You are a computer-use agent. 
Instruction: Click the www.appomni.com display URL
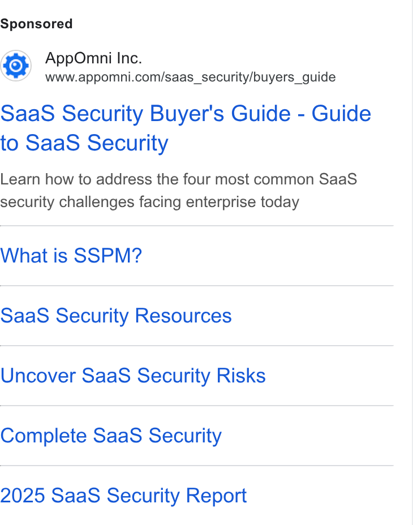[190, 78]
